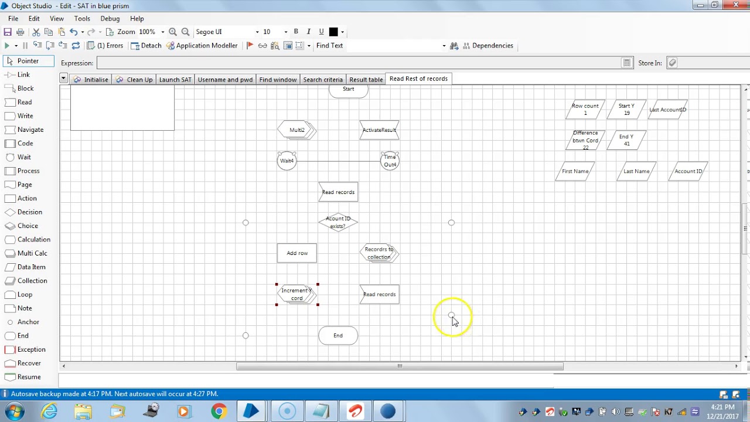This screenshot has width=750, height=422.
Task: Click the red breakpoint flag icon
Action: (x=250, y=46)
